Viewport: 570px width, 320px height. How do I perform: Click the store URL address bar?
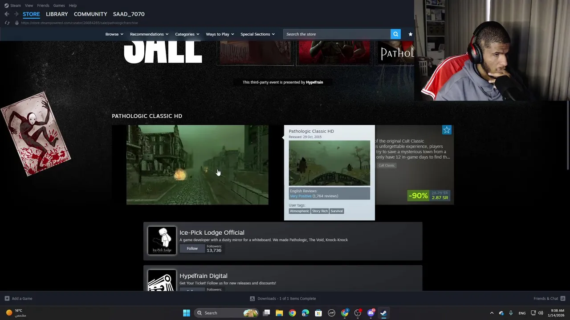coord(79,23)
